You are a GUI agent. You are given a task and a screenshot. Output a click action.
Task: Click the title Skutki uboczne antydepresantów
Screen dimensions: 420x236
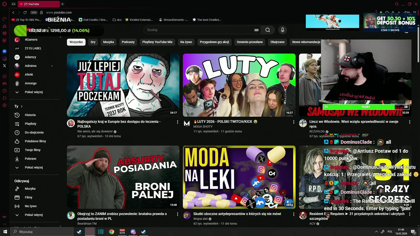pyautogui.click(x=237, y=214)
